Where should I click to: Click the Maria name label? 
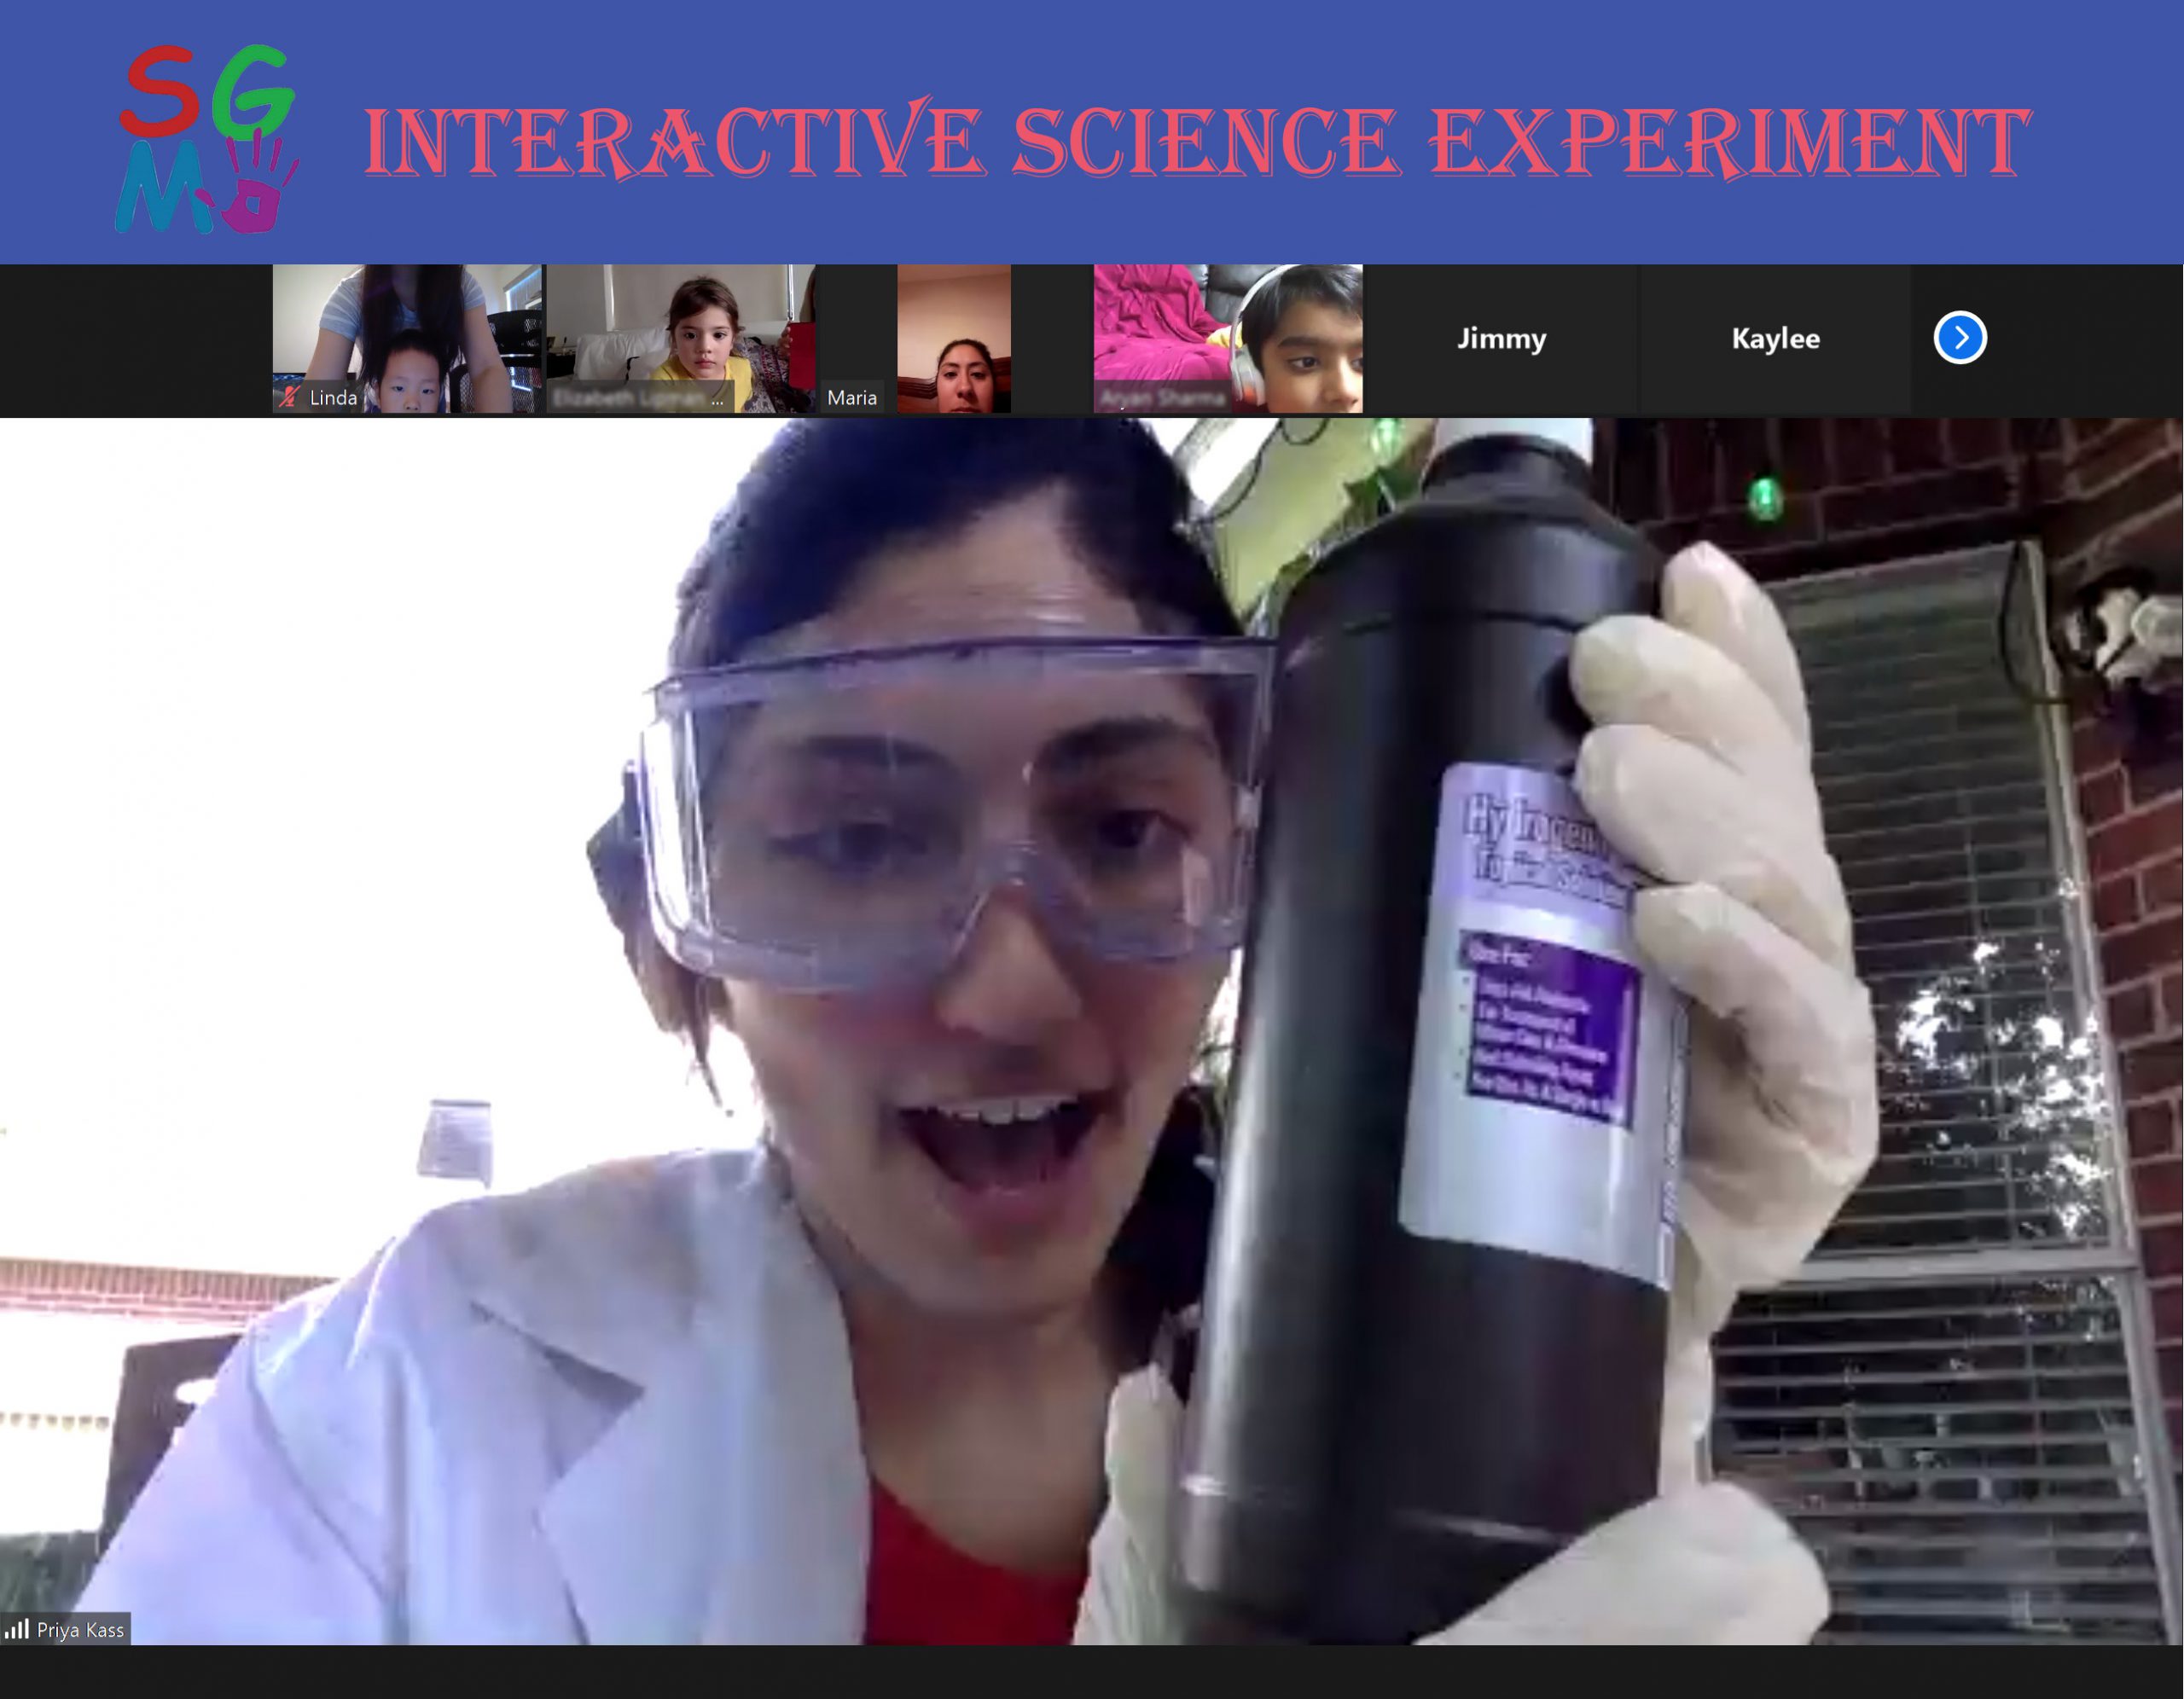852,397
